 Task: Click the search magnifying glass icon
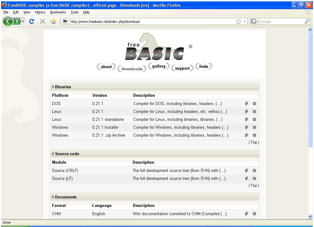(307, 21)
